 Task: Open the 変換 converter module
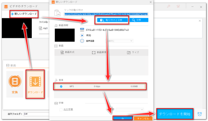click(x=15, y=84)
